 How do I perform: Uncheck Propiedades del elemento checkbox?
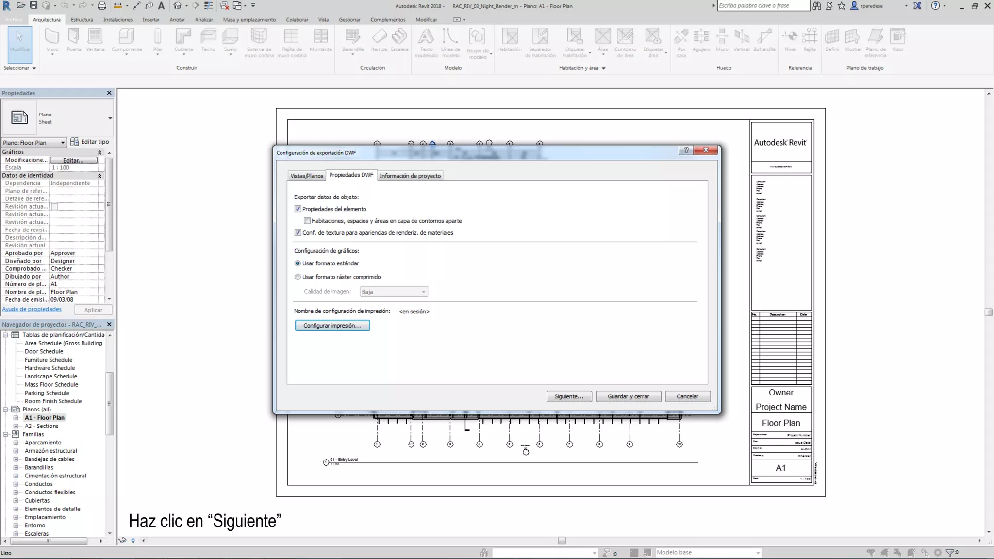coord(298,209)
